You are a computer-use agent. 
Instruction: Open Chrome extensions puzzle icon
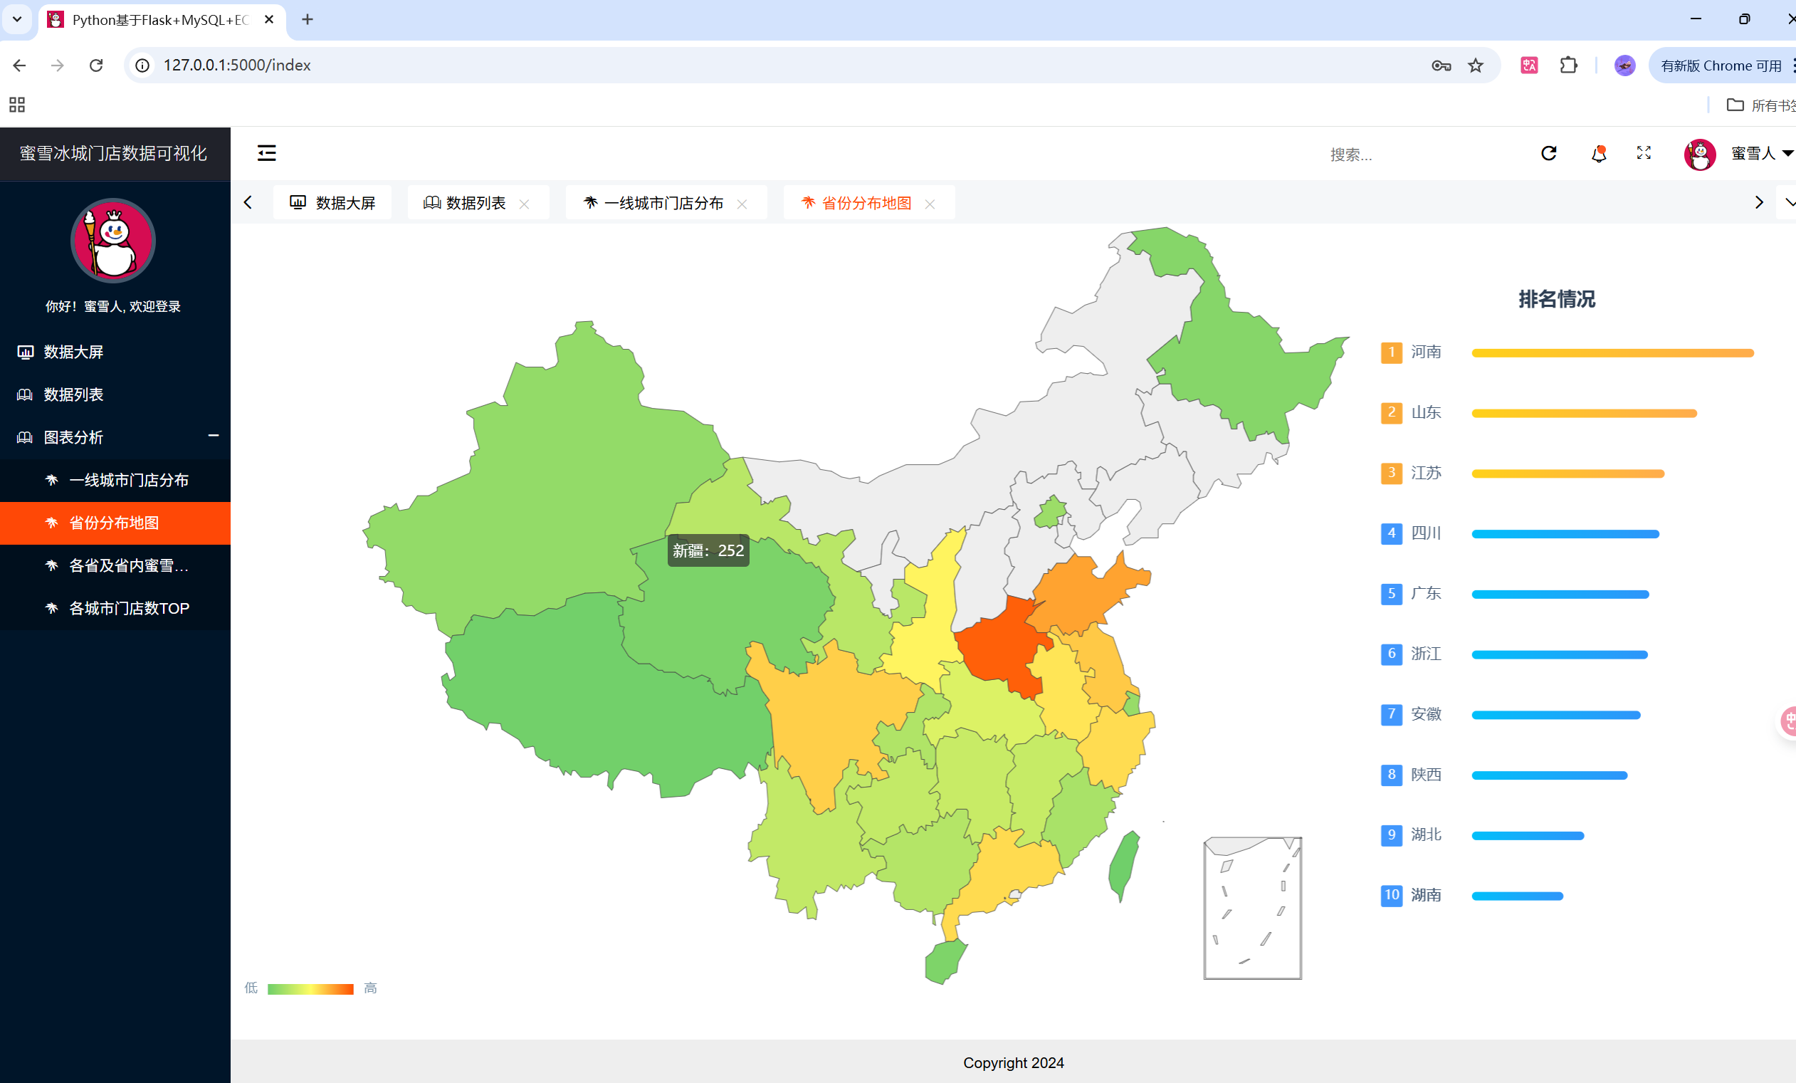pos(1568,66)
